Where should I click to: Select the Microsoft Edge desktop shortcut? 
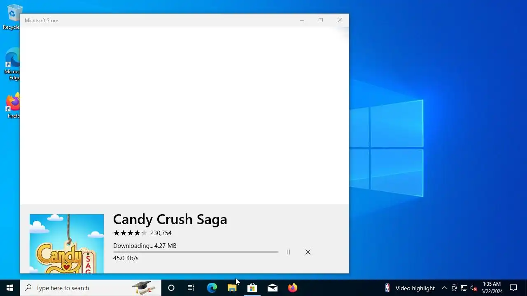[x=12, y=64]
